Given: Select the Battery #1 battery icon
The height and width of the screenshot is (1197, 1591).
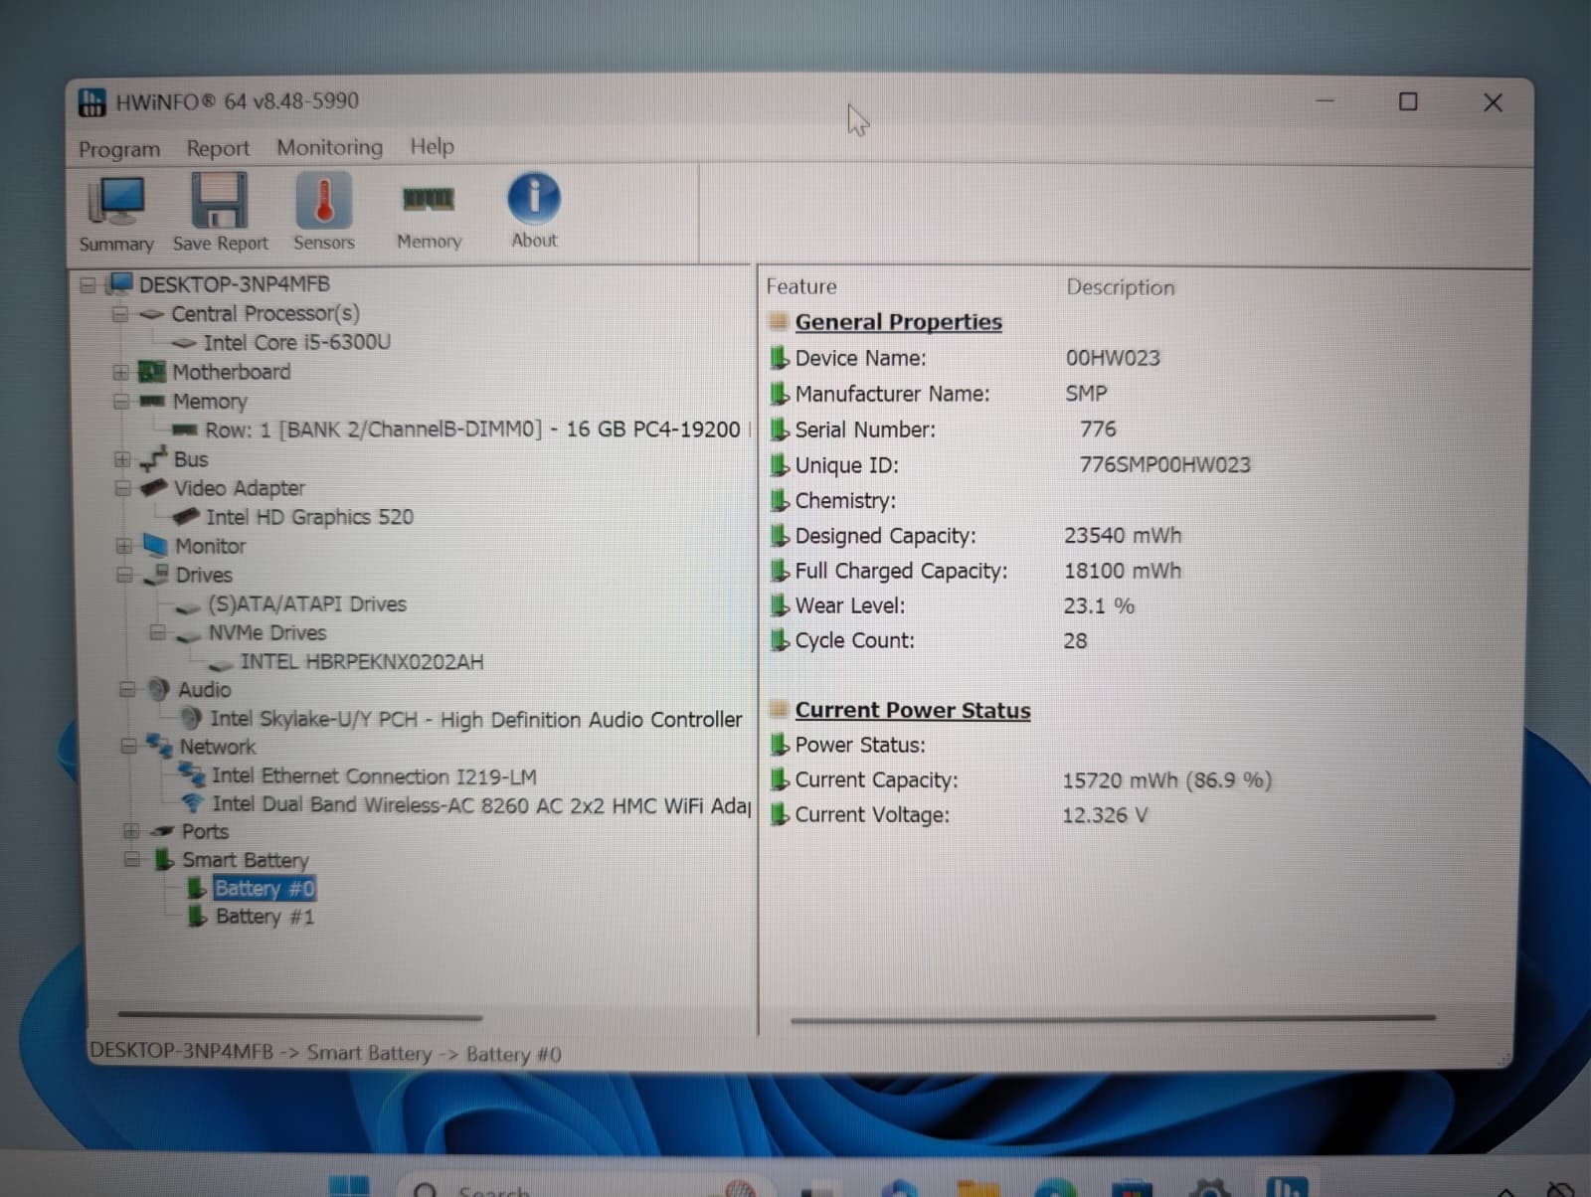Looking at the screenshot, I should point(198,917).
